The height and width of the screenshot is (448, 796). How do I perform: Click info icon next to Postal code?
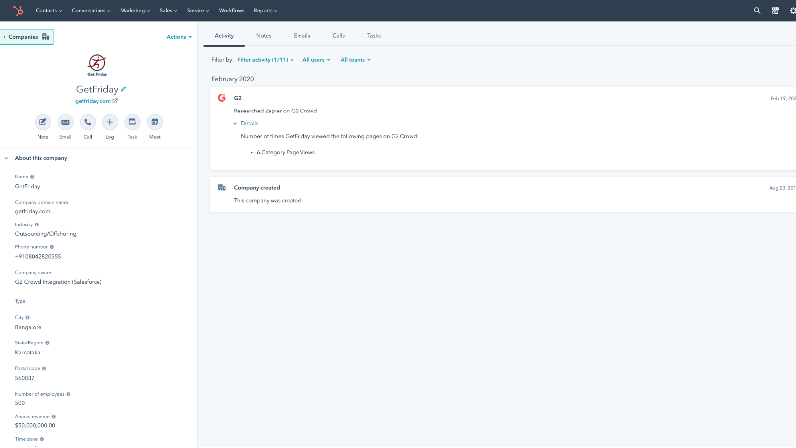44,369
